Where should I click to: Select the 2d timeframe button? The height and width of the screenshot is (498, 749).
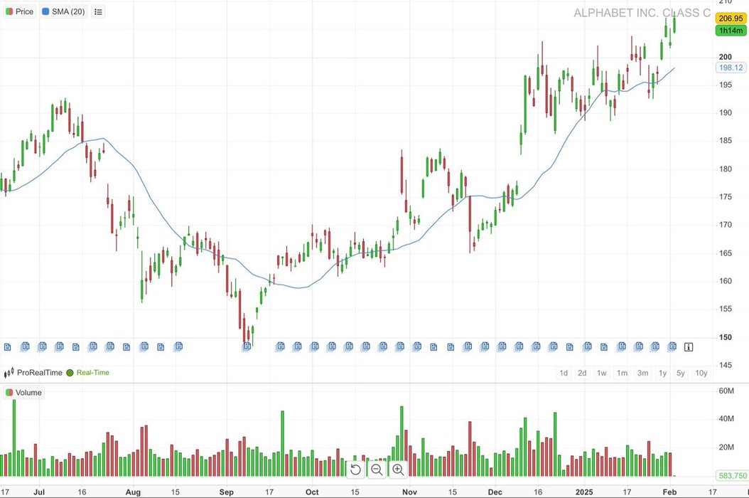coord(582,373)
